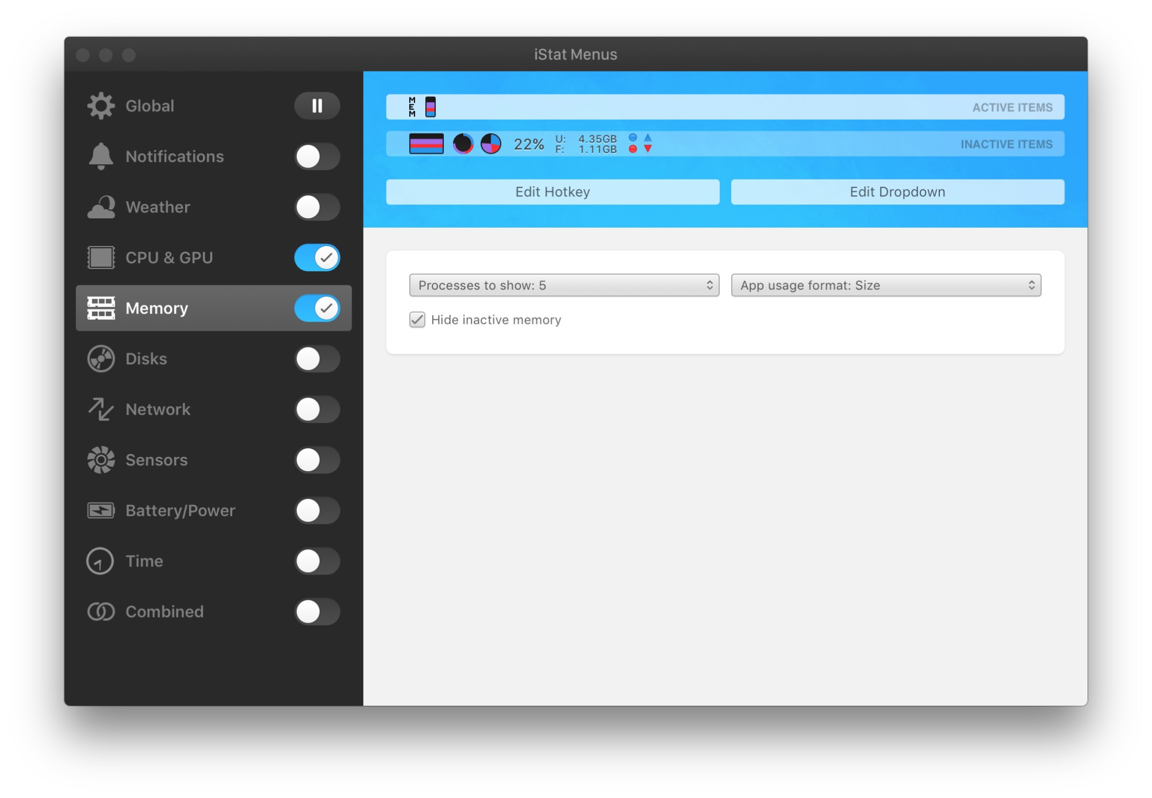Image resolution: width=1152 pixels, height=798 pixels.
Task: Open the Time section
Action: pyautogui.click(x=144, y=561)
